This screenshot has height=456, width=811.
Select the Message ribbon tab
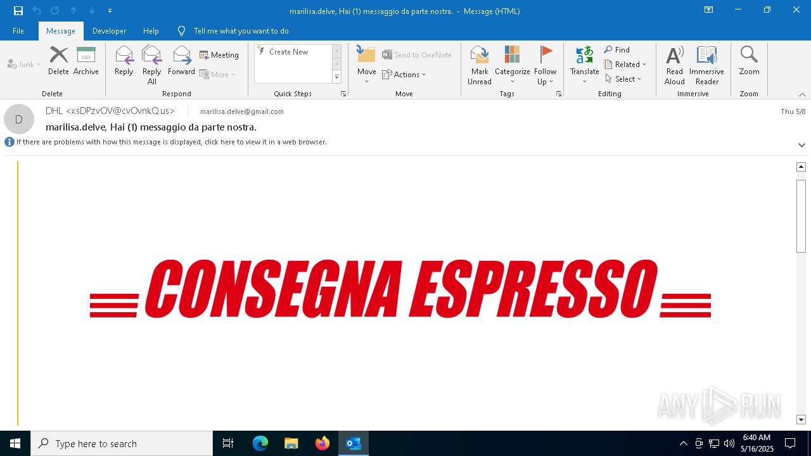click(61, 30)
